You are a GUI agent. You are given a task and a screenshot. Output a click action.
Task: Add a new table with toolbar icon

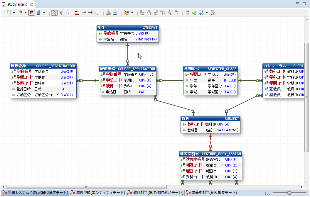coord(77,13)
